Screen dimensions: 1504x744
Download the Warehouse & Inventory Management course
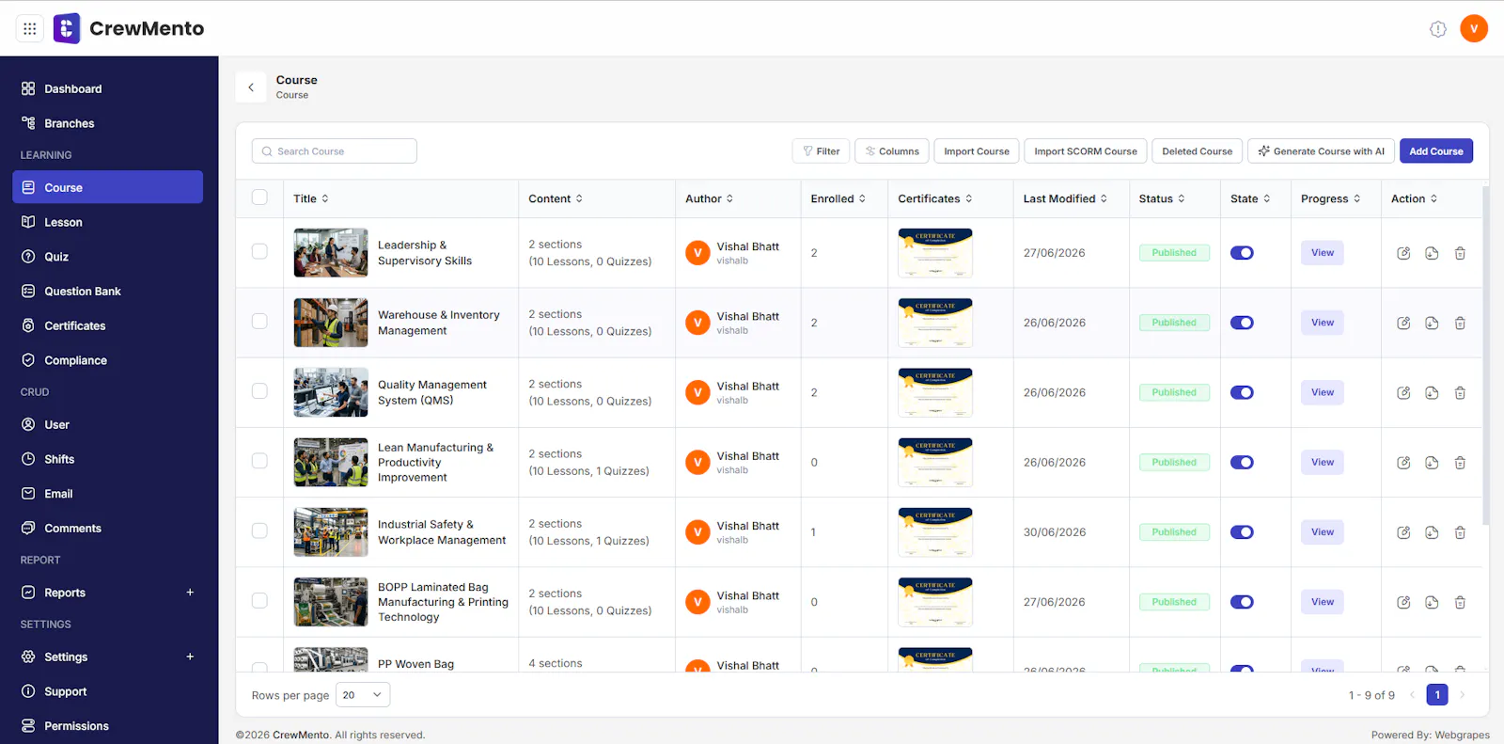pos(1432,323)
